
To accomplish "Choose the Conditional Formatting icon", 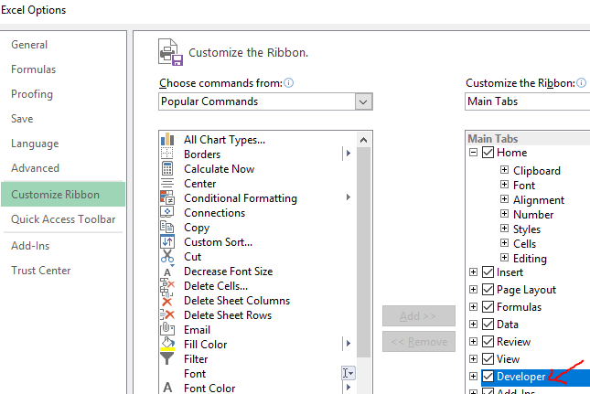I will click(167, 197).
